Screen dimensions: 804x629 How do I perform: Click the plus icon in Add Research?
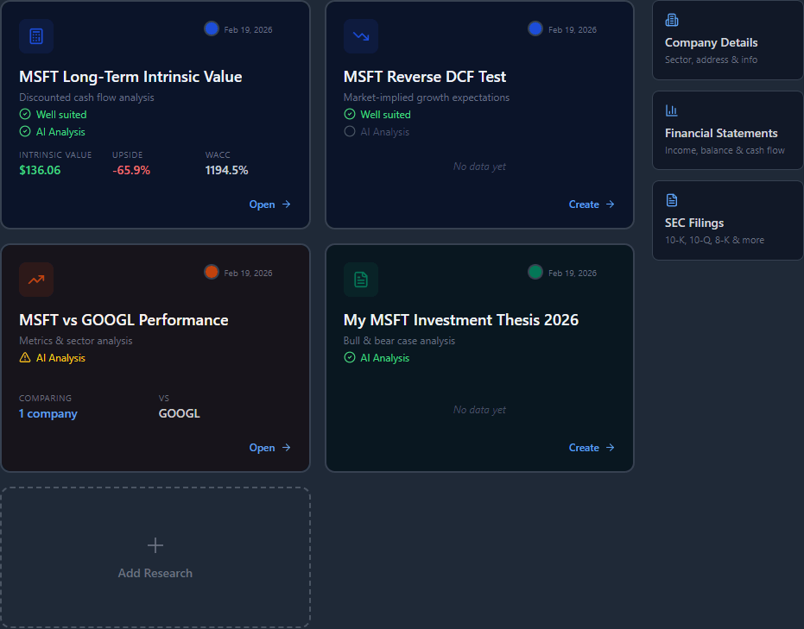click(155, 545)
